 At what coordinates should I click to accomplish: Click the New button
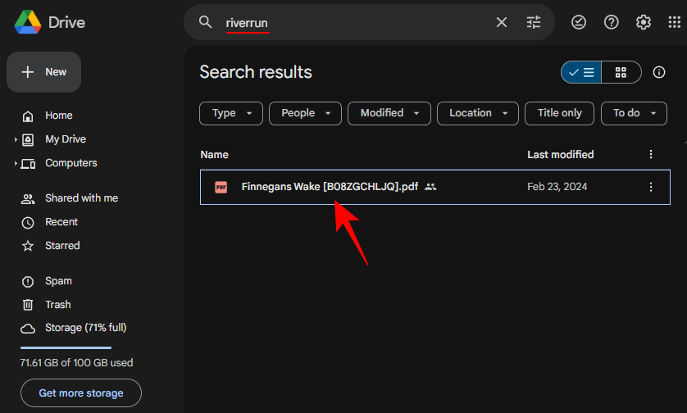coord(43,72)
